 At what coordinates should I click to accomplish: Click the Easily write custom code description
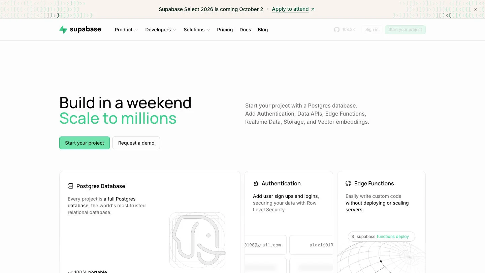pos(377,203)
